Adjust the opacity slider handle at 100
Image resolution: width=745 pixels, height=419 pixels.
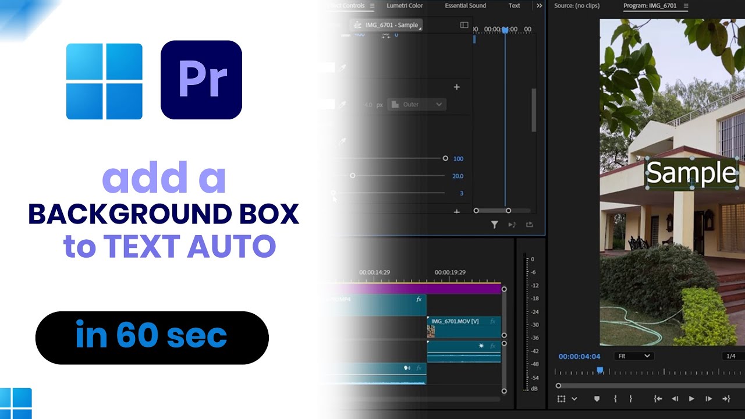445,158
